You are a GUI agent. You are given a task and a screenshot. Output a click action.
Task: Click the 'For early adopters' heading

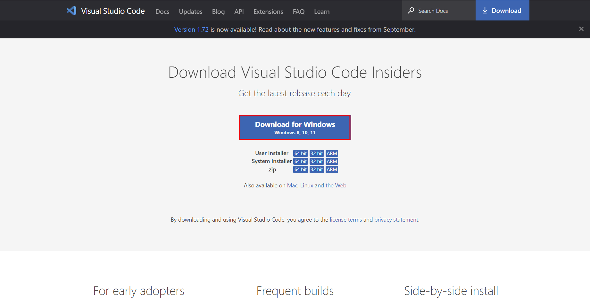tap(139, 291)
